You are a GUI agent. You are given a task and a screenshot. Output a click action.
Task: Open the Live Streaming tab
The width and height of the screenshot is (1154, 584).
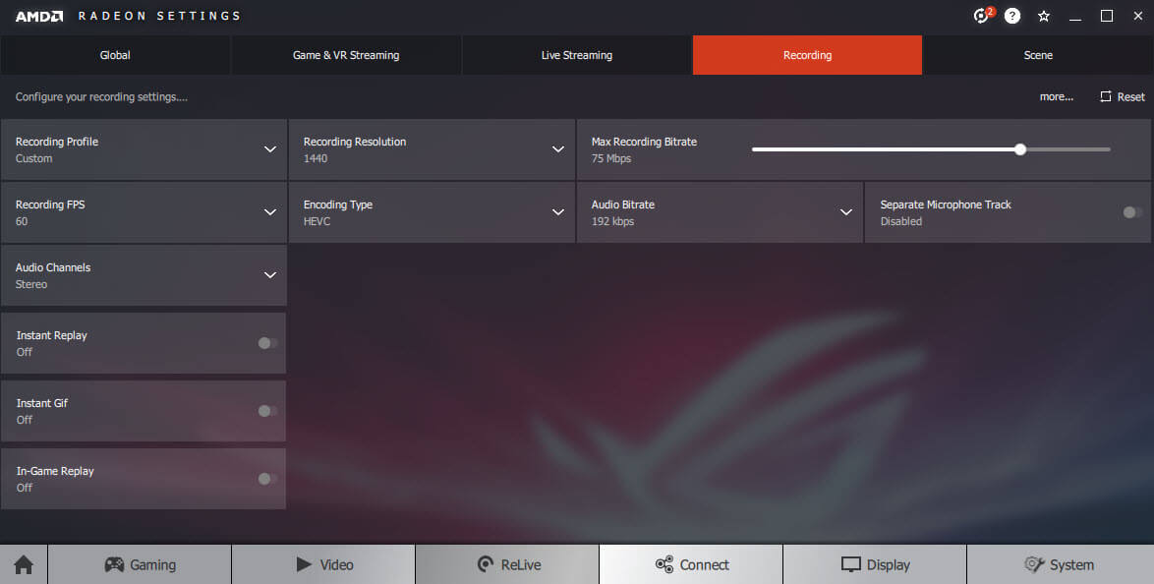click(576, 55)
